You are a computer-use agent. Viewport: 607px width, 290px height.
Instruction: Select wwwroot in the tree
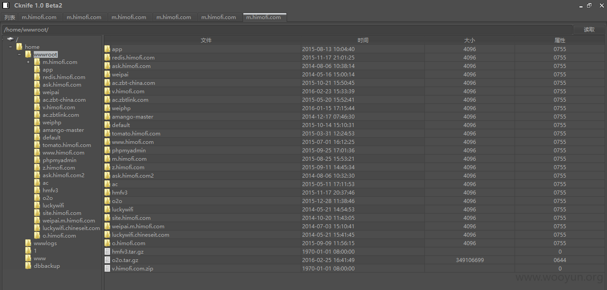45,54
